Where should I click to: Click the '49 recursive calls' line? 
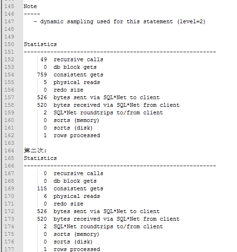coord(72,59)
